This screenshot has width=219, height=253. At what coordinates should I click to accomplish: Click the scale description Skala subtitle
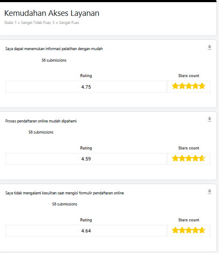point(41,23)
